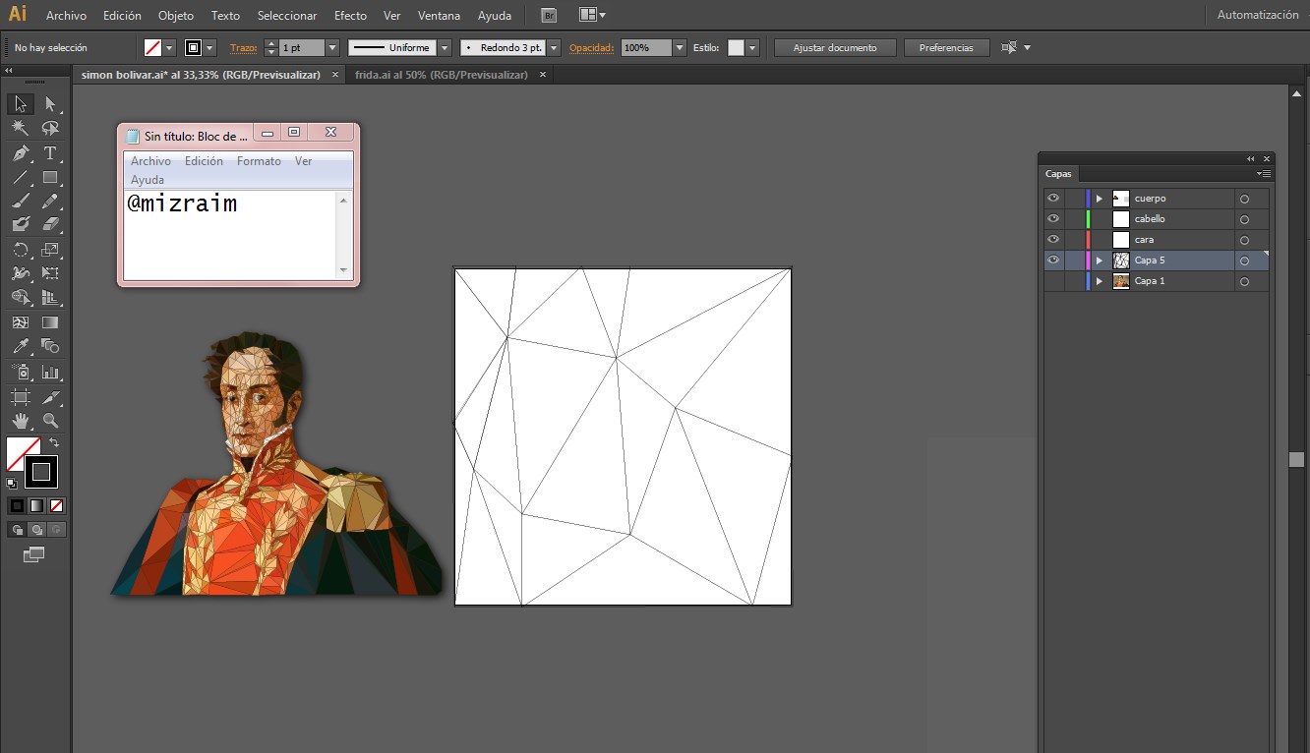Open the Objeto menu

tap(176, 16)
